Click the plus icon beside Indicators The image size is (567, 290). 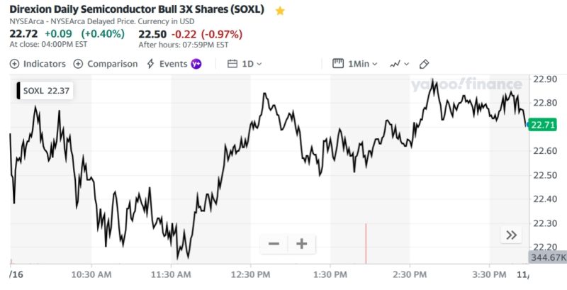14,64
